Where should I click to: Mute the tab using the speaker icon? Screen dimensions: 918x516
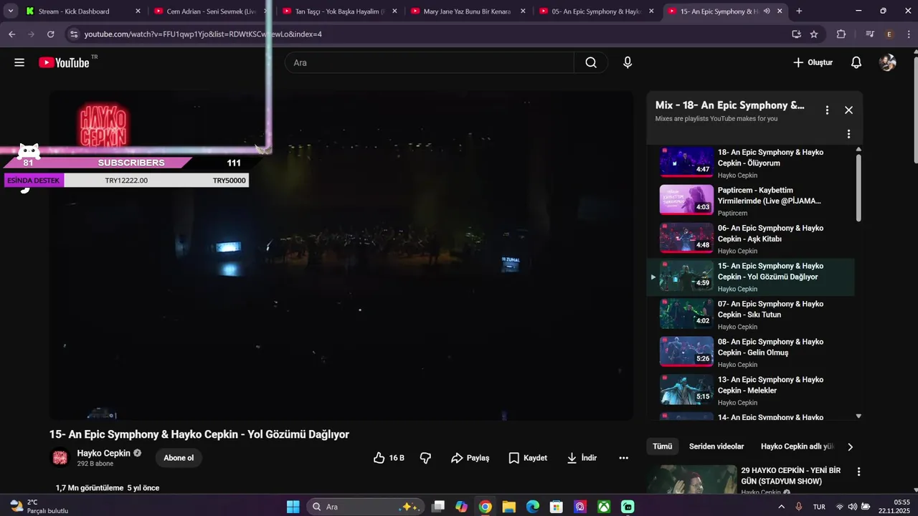pos(767,11)
